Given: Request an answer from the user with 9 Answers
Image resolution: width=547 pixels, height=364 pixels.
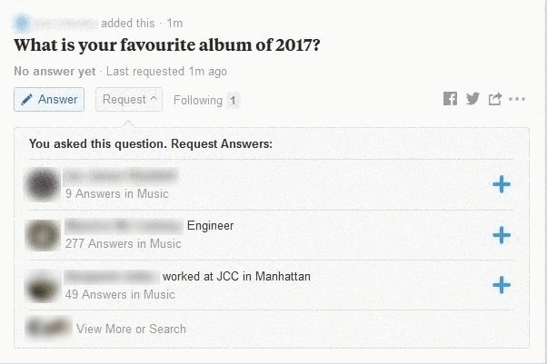Looking at the screenshot, I should (502, 184).
